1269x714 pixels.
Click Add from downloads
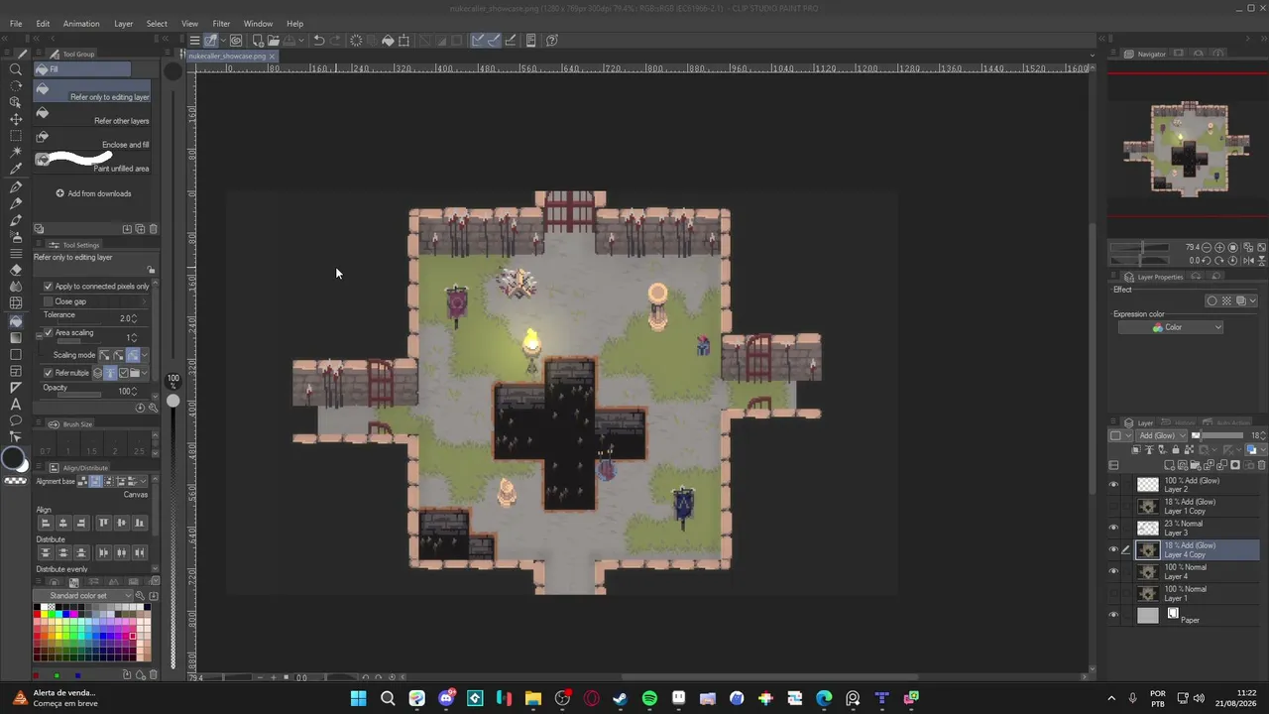click(93, 193)
